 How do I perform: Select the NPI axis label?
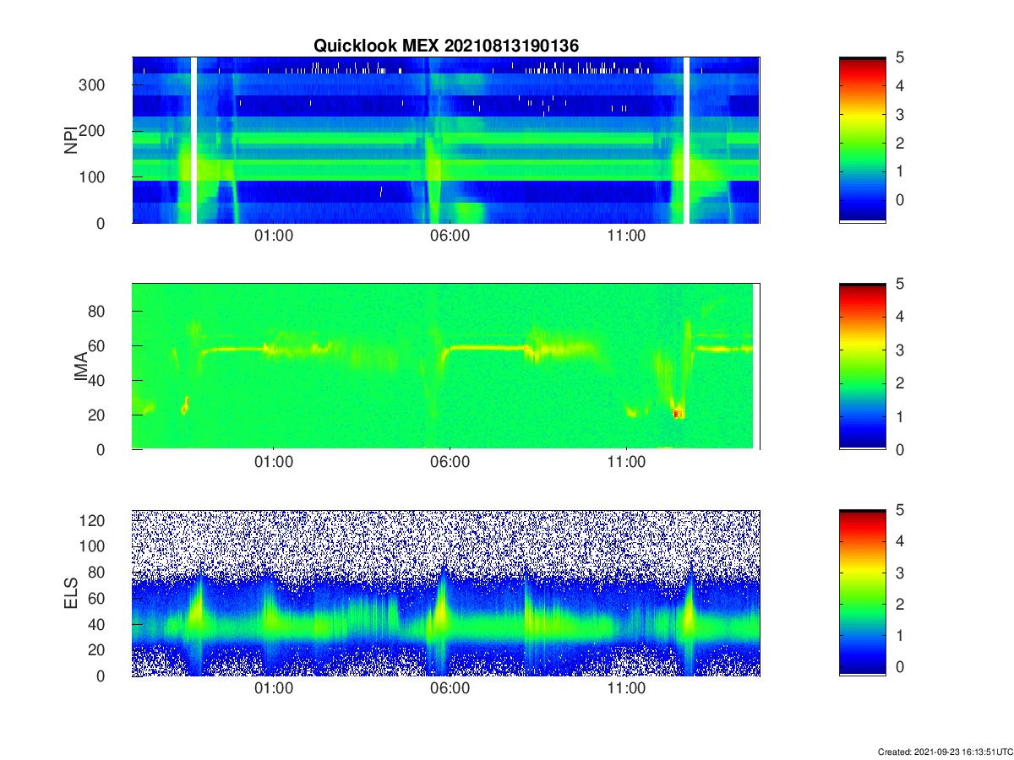click(71, 139)
